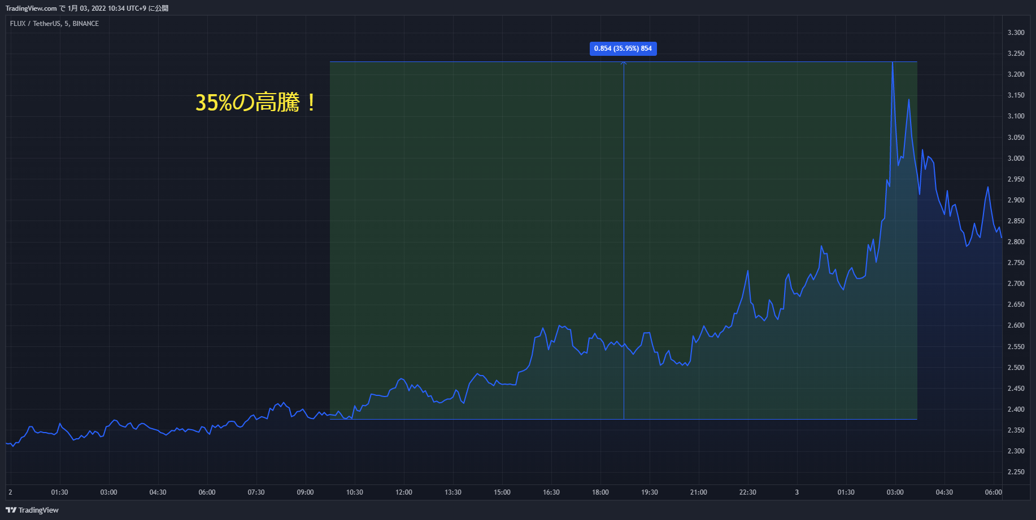Click the 04:30 time label after day 2
Viewport: 1036px width, 520px height.
pyautogui.click(x=158, y=492)
